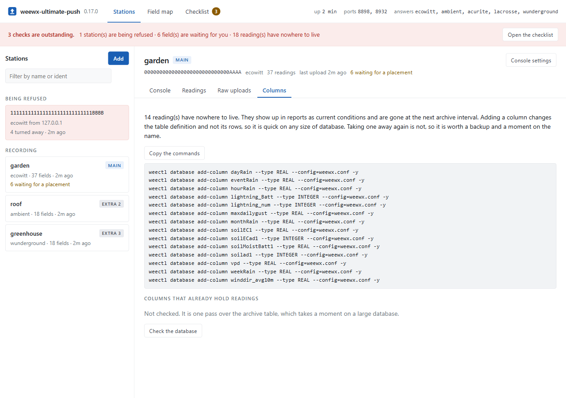
Task: Click the MAIN badge beside the garden heading
Action: pos(182,60)
